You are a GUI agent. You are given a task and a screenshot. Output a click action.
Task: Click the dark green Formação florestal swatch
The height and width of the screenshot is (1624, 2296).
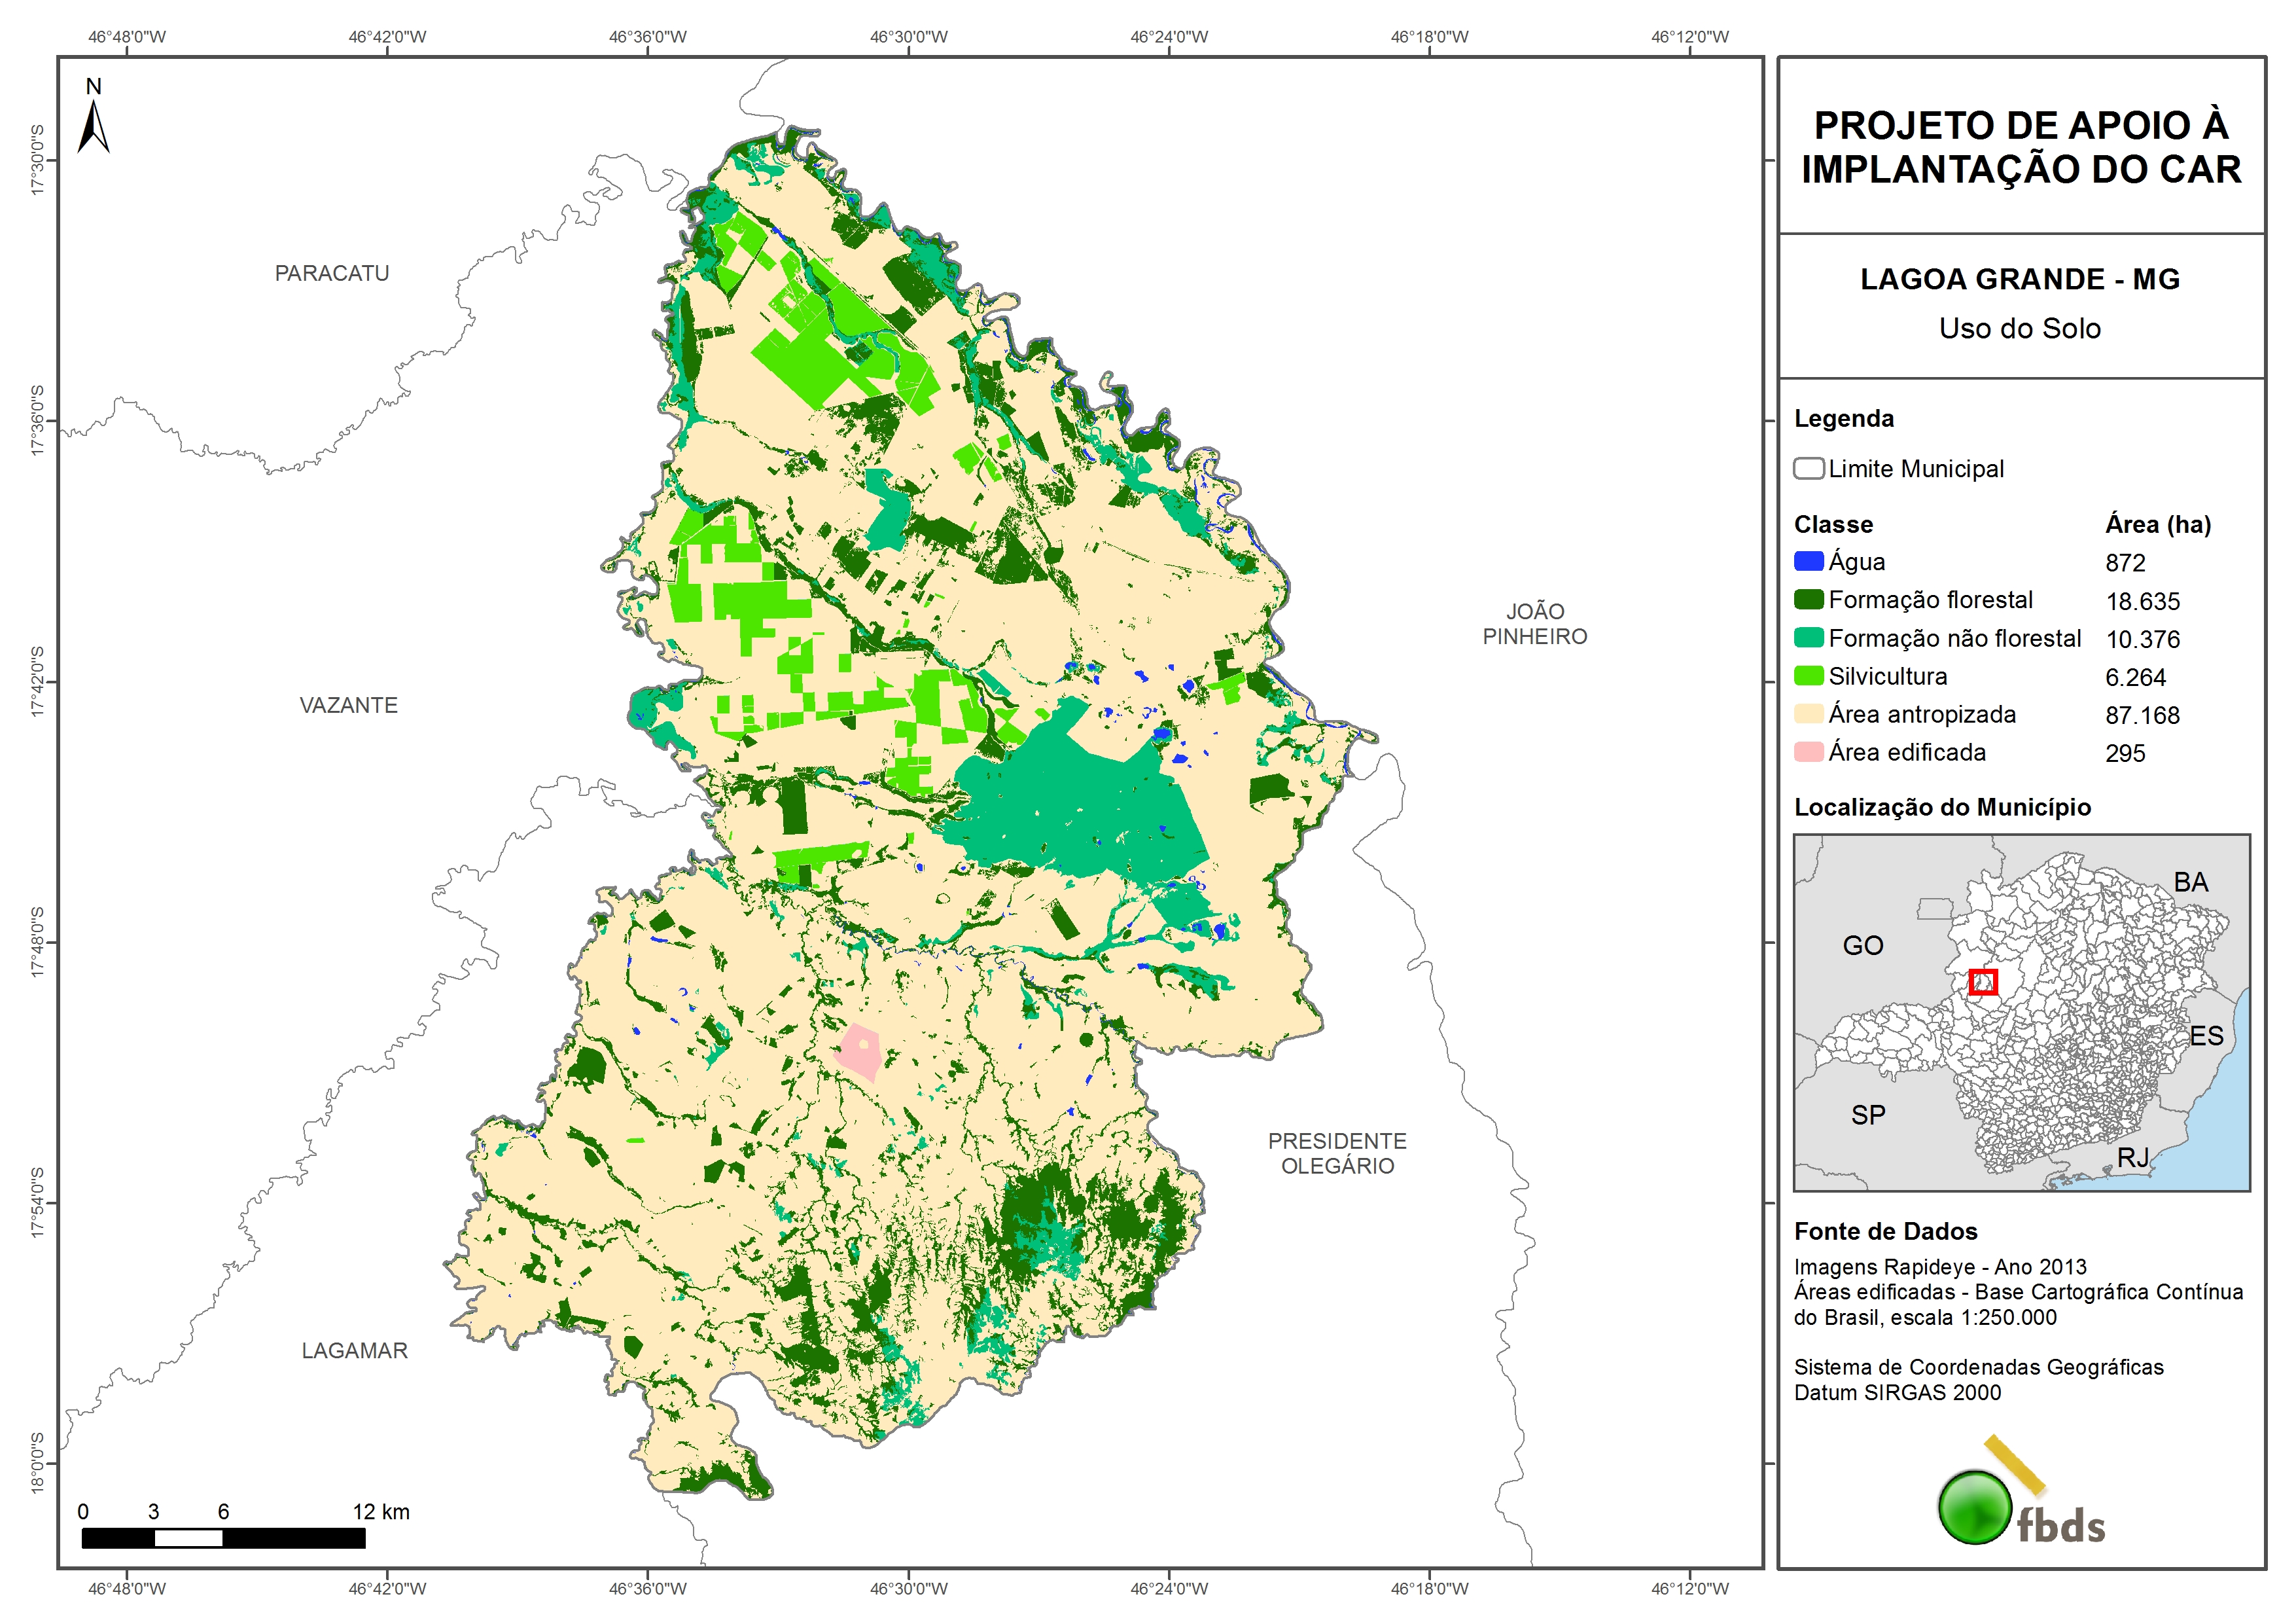click(1808, 600)
